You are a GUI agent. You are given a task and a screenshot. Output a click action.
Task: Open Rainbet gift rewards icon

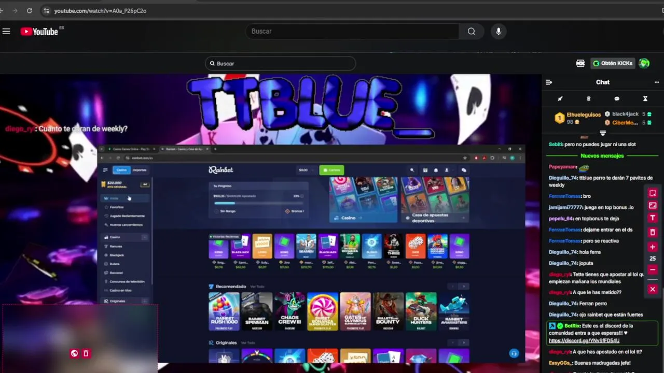pos(425,170)
